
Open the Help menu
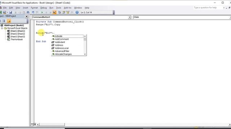87,8
